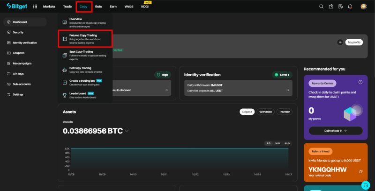375x191 pixels.
Task: Open the orders list icon in header
Action: tap(341, 7)
